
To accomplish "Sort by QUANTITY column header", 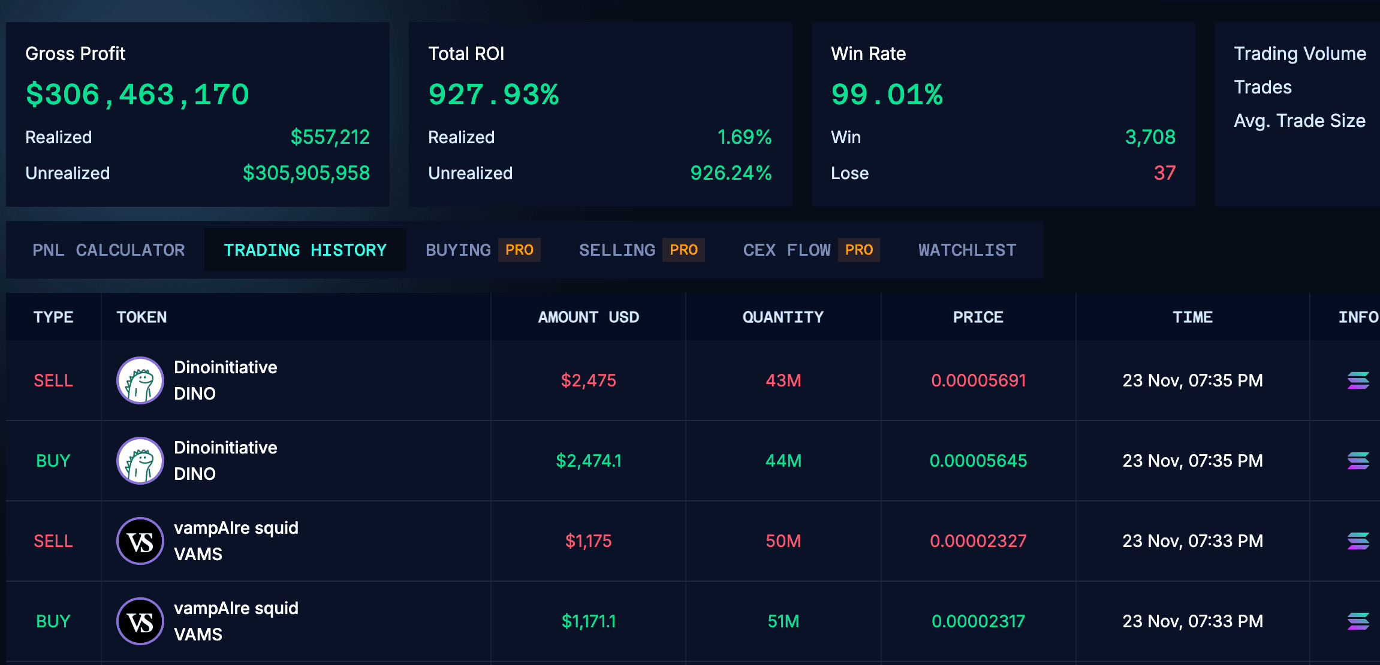I will pyautogui.click(x=783, y=317).
